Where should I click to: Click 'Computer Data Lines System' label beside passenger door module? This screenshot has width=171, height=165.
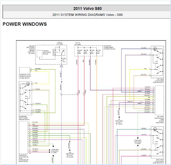[55, 151]
